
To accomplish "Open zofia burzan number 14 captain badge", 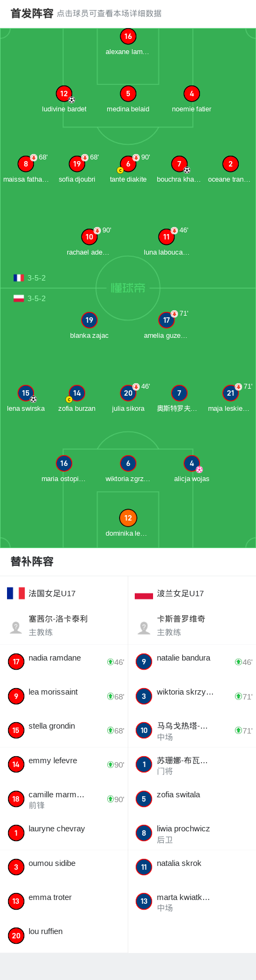I will (77, 393).
